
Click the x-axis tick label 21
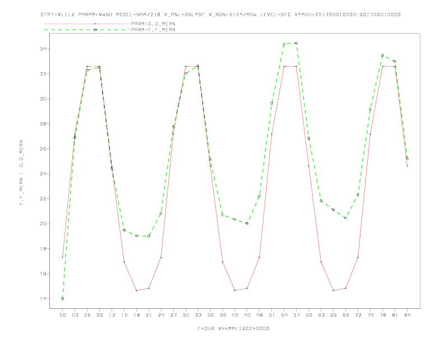(x=149, y=315)
